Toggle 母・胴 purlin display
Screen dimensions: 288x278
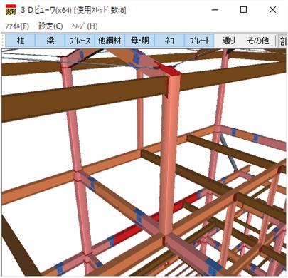(139, 41)
